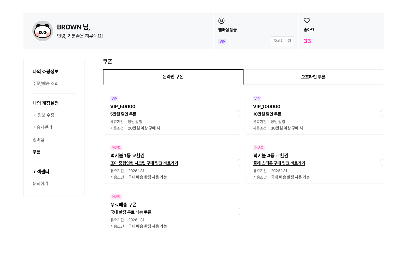Open 문의하기 under 고객센터
The width and height of the screenshot is (407, 254).
coord(40,183)
